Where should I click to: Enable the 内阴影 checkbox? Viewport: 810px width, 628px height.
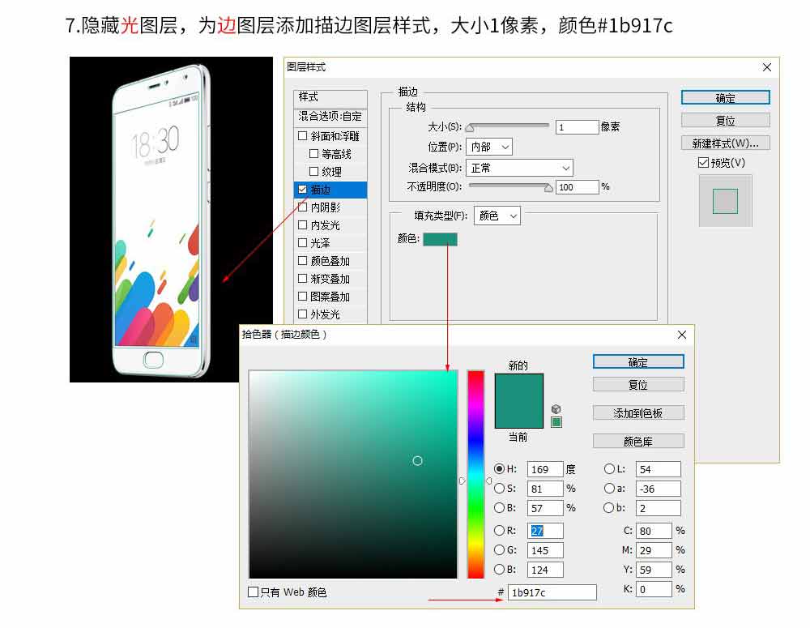(303, 207)
